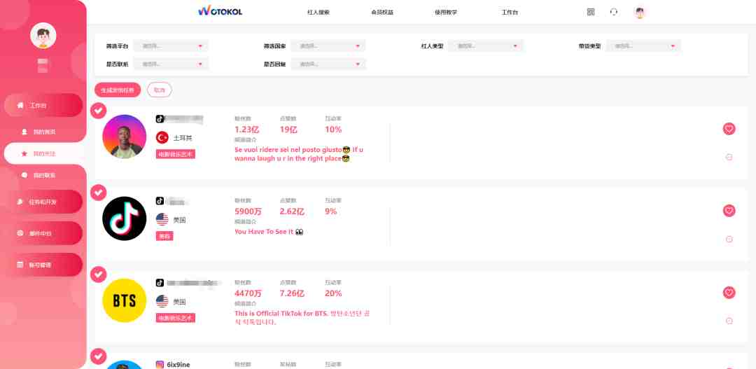Click the small round icon below heart, 5900万 row

[x=729, y=239]
